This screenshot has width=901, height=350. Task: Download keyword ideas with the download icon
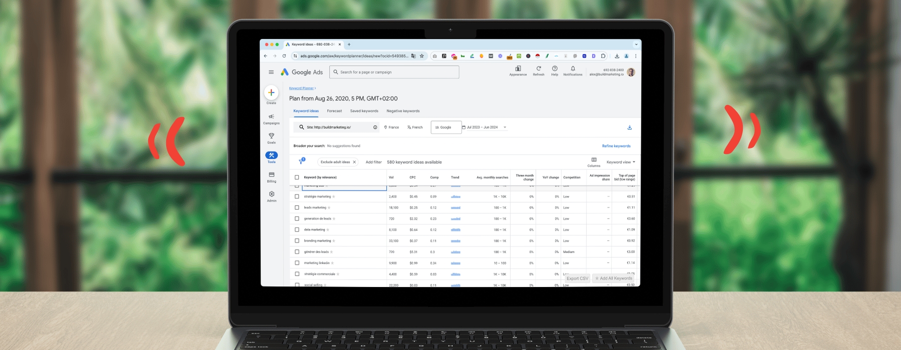629,127
